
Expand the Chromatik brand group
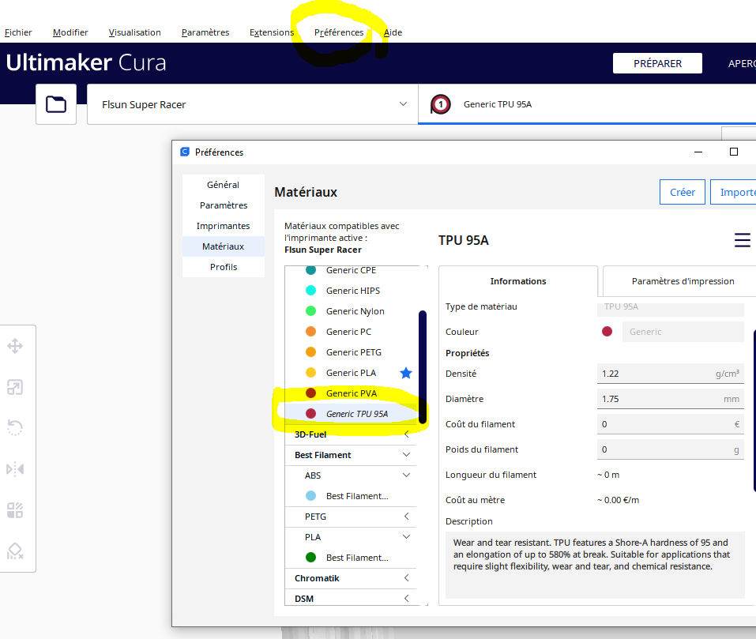[x=351, y=578]
